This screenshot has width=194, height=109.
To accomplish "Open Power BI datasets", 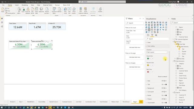I will 28,11.
